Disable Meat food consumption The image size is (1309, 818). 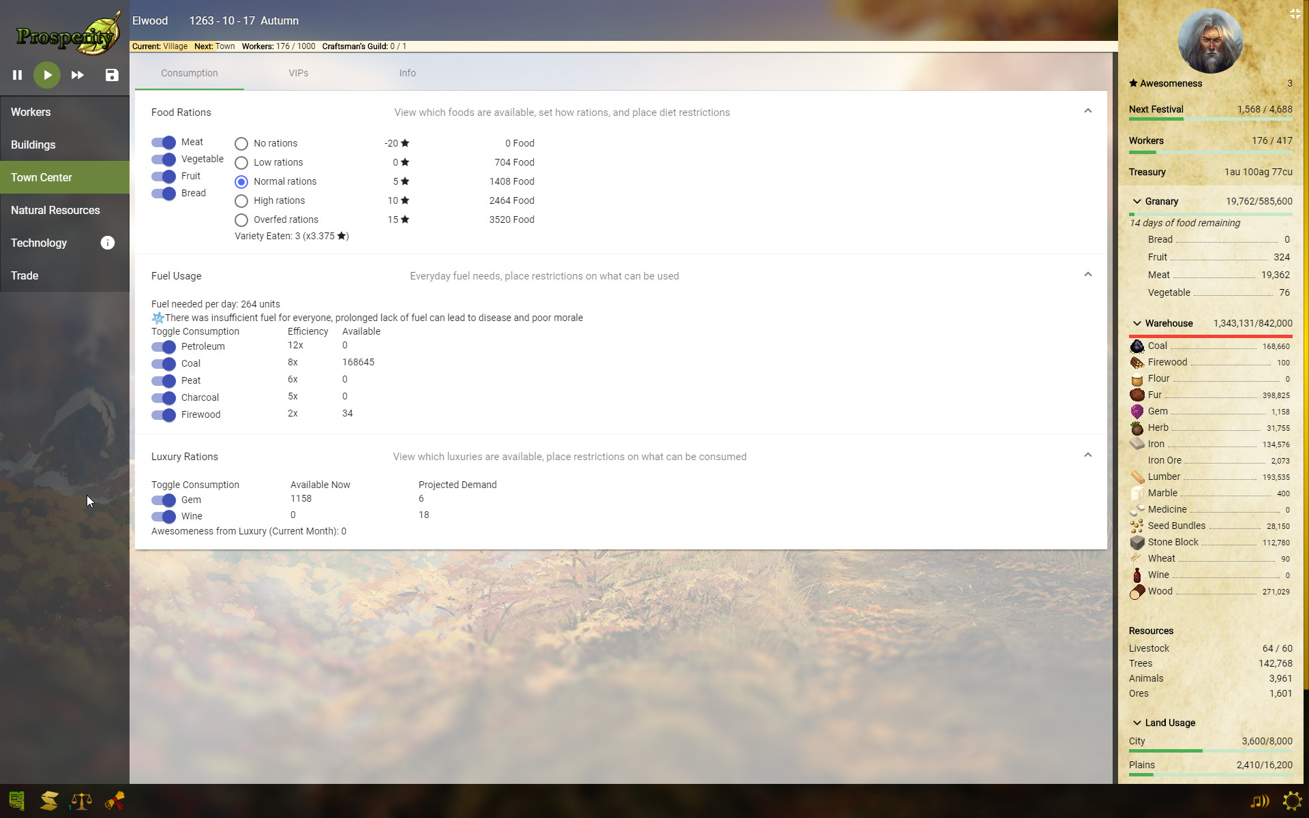tap(164, 142)
